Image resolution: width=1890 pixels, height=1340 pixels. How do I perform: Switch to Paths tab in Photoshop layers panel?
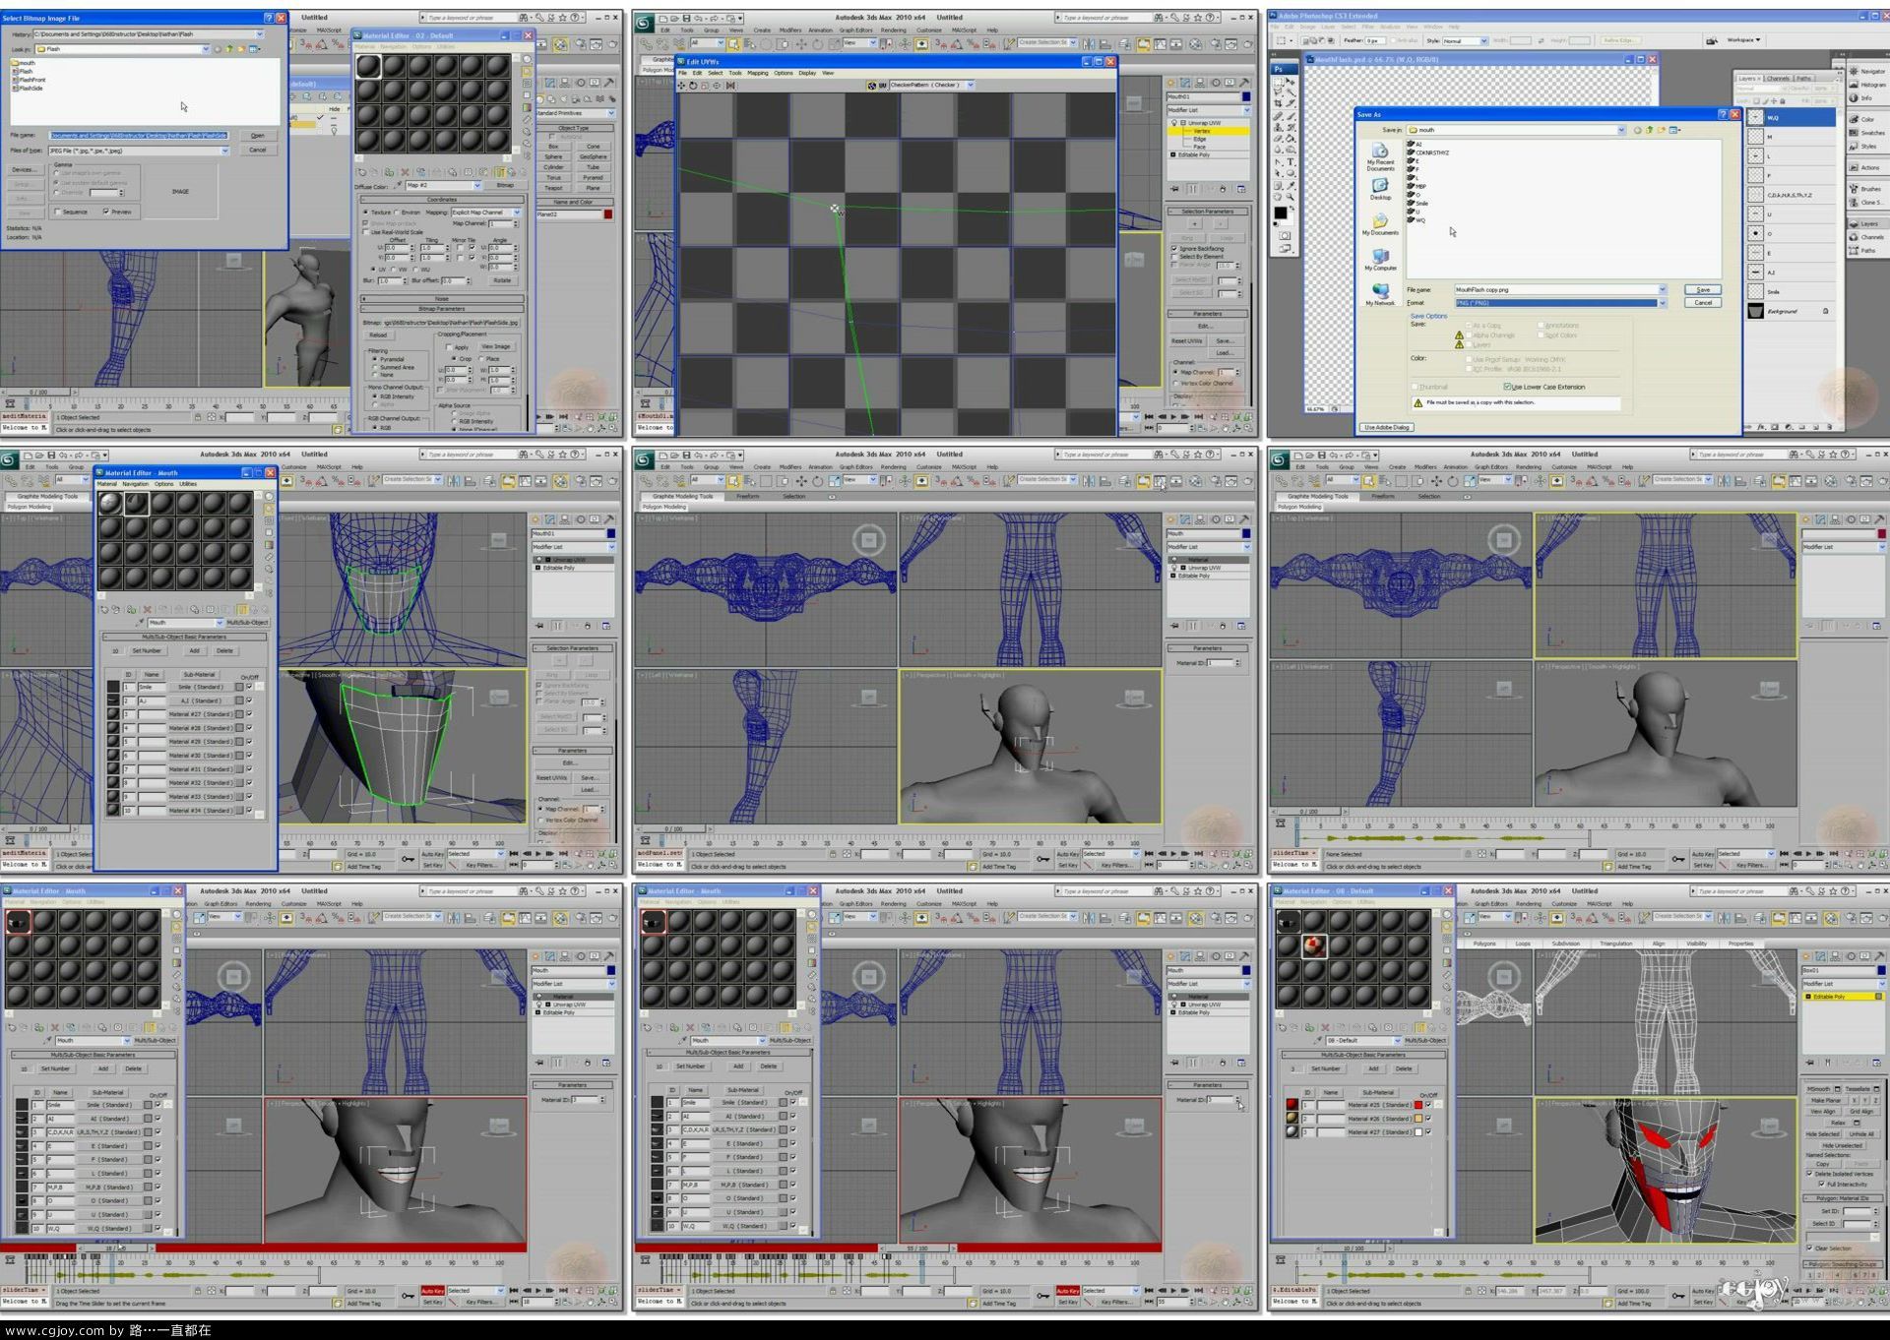(1803, 78)
